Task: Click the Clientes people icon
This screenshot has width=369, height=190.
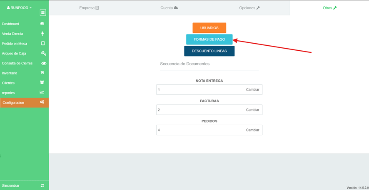Action: [x=42, y=82]
